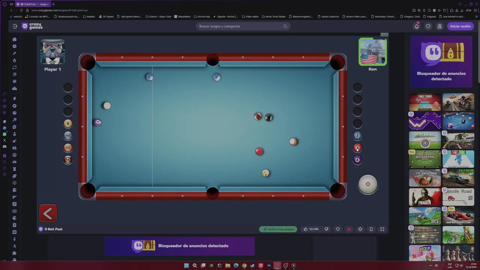
Task: Click the Iniciar sesión button
Action: click(460, 26)
